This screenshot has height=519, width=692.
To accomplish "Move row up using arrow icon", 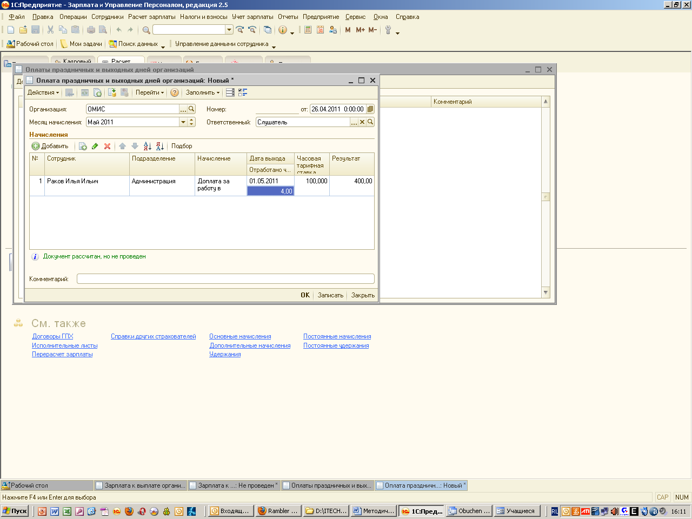I will (x=122, y=146).
